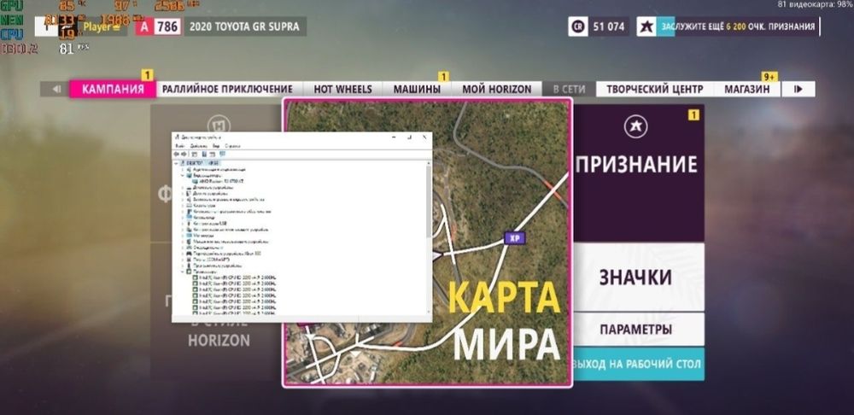This screenshot has height=415, width=854.
Task: Select the XP marker on the world map
Action: pos(514,238)
